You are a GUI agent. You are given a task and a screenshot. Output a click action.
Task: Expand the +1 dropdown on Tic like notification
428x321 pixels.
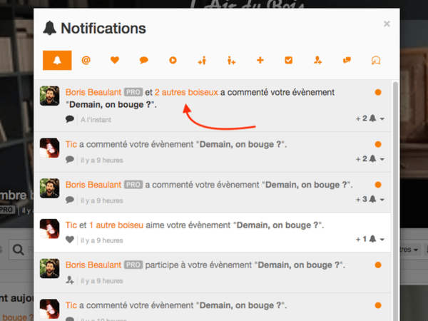(370, 240)
